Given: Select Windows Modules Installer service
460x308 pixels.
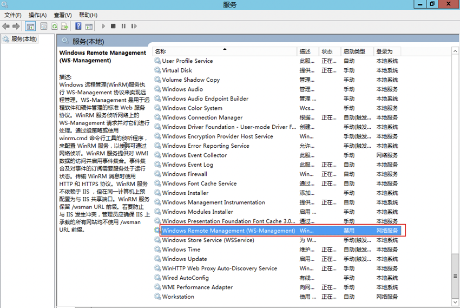Looking at the screenshot, I should coord(276,212).
